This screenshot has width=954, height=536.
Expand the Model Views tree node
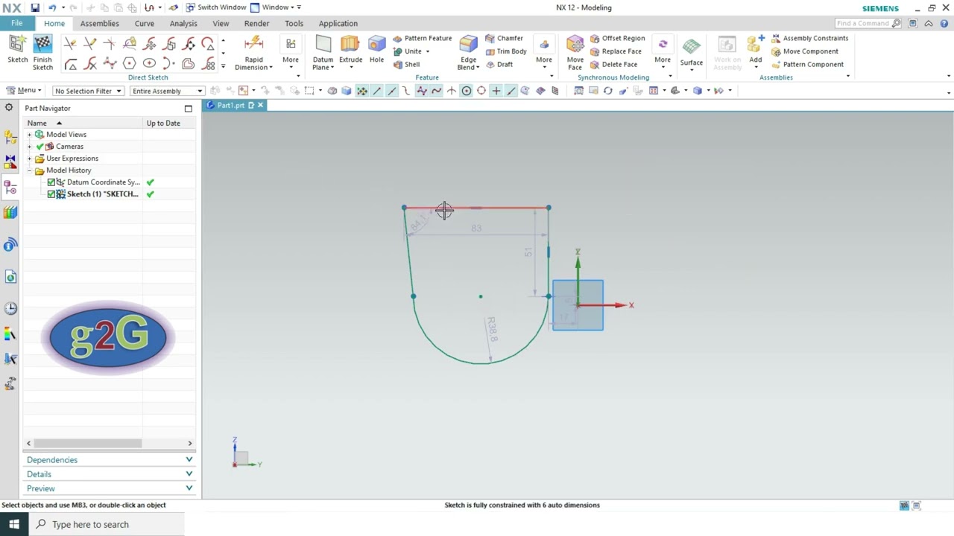30,135
